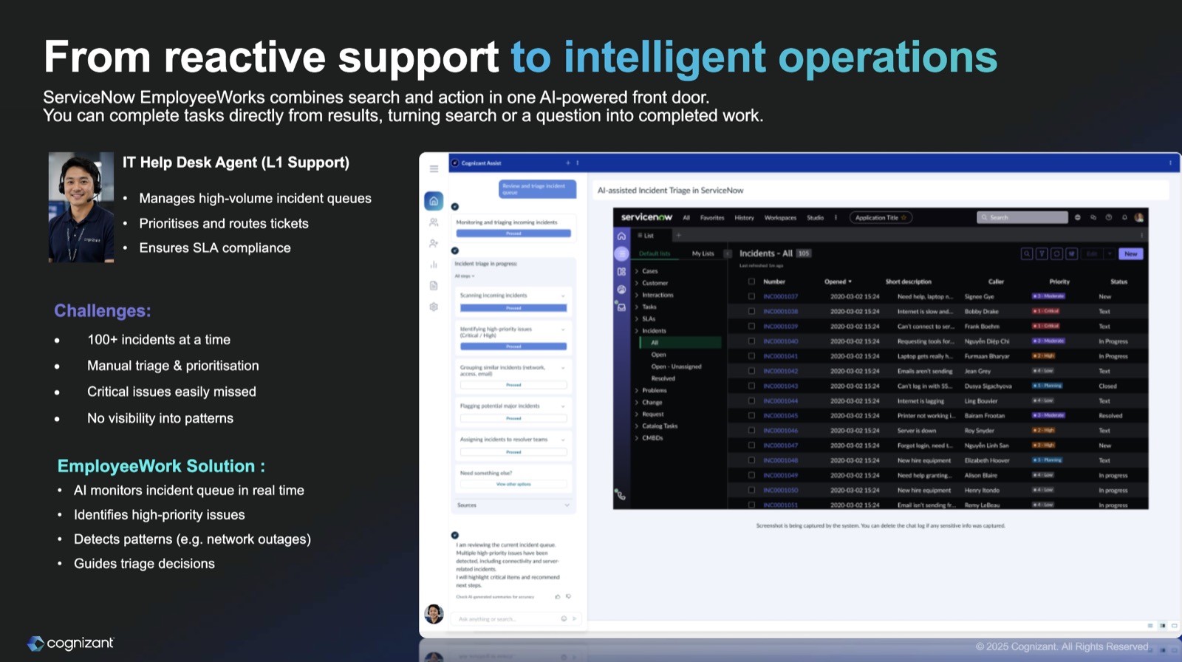Image resolution: width=1182 pixels, height=662 pixels.
Task: Expand the Sources section chevron
Action: point(567,505)
